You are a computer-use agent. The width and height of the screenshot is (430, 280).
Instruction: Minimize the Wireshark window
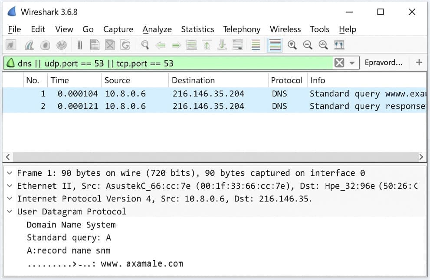click(x=349, y=12)
